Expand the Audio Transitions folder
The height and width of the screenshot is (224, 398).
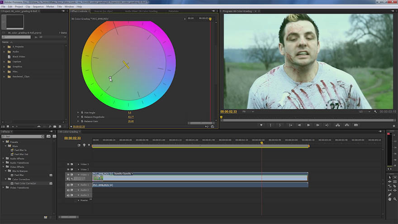point(3,163)
